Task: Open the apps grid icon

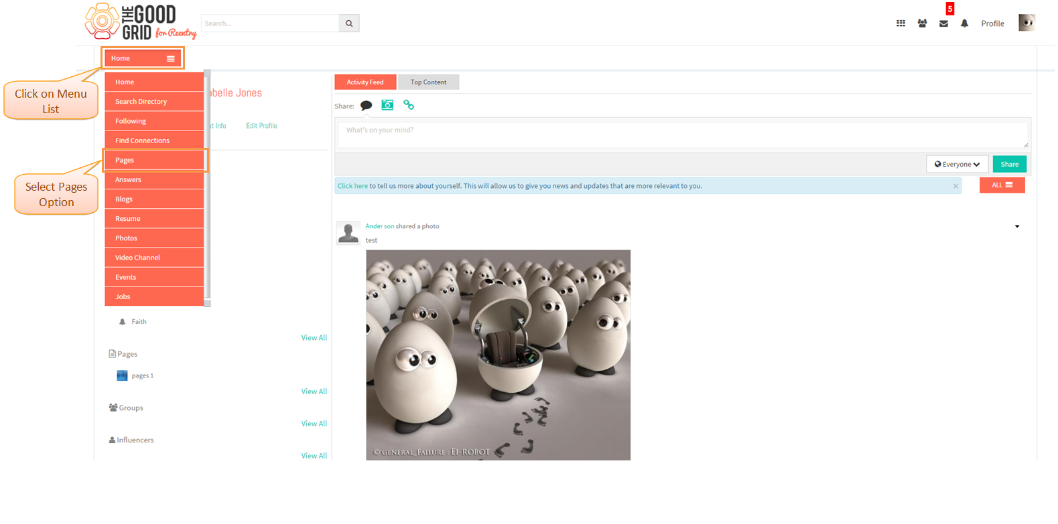Action: click(x=901, y=23)
